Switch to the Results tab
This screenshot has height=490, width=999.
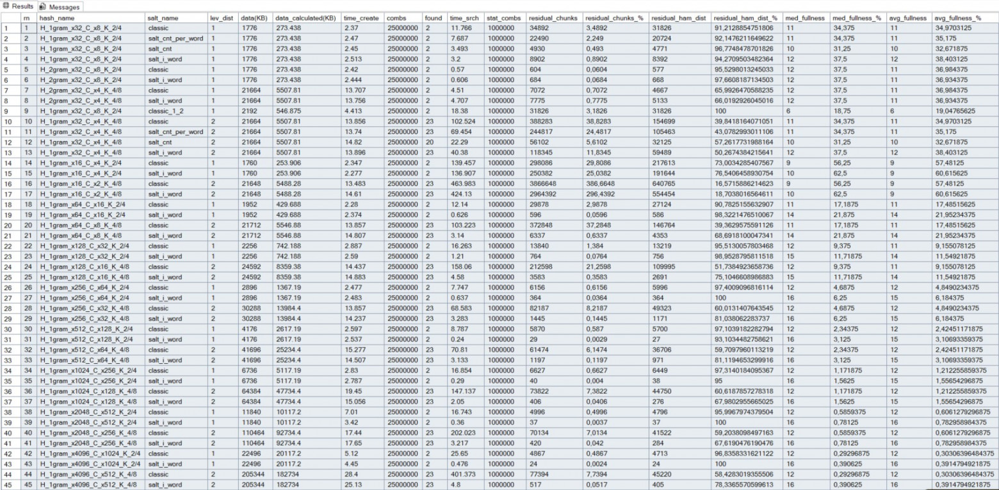[18, 6]
